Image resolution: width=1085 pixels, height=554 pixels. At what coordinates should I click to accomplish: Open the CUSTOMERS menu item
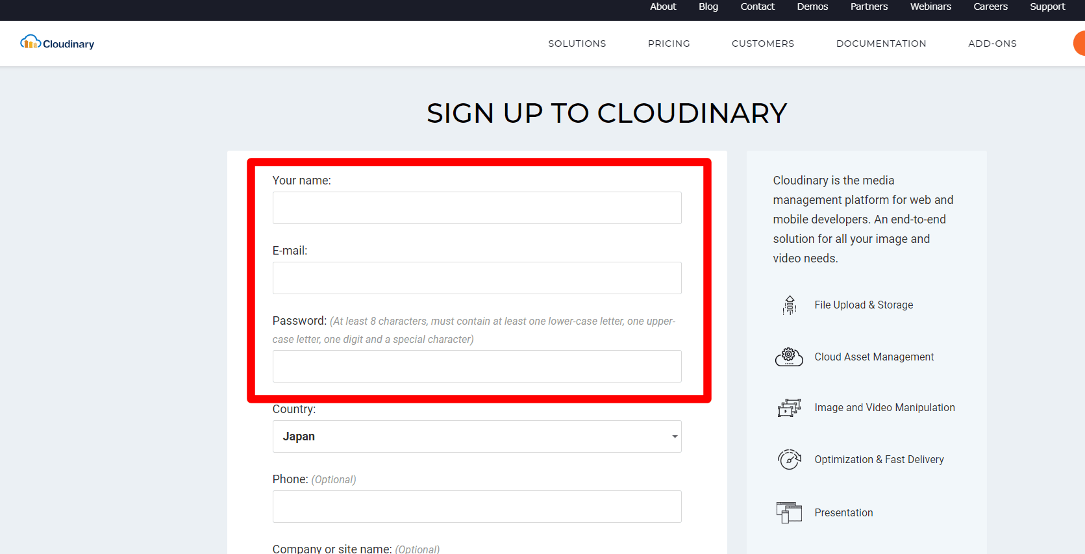pyautogui.click(x=763, y=44)
